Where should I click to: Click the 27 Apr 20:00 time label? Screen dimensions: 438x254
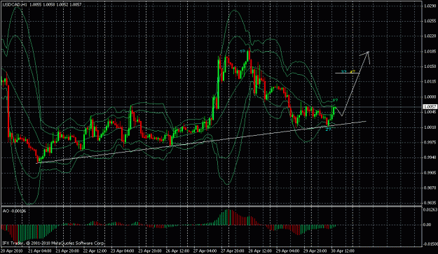coord(233,251)
